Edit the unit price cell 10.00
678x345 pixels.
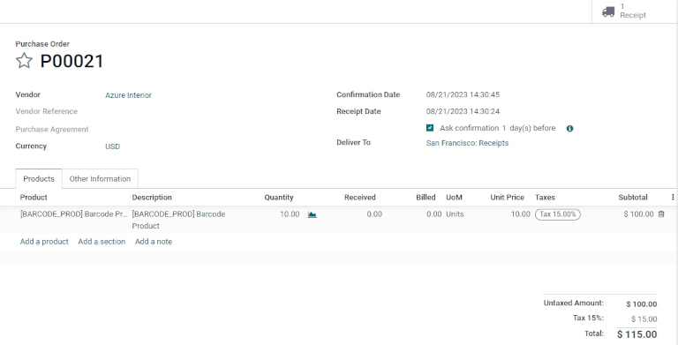point(520,214)
